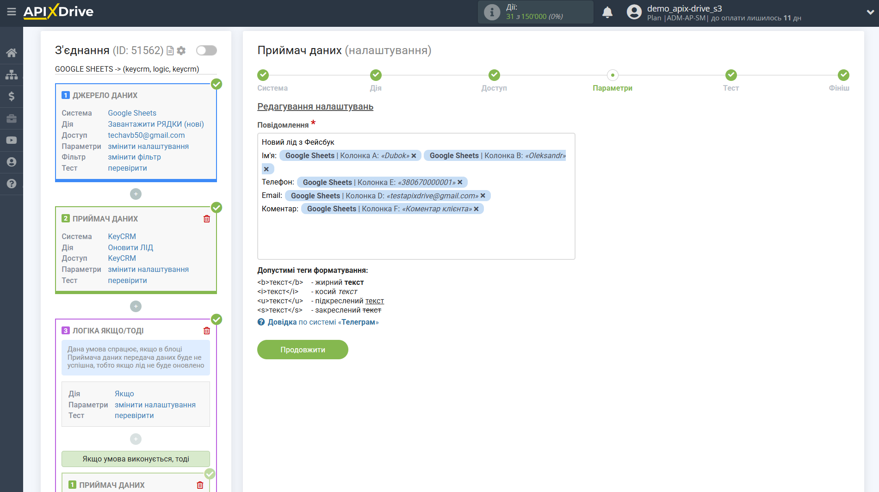Remove the Колонка B Oleksandr tag
The height and width of the screenshot is (492, 879).
pos(266,169)
